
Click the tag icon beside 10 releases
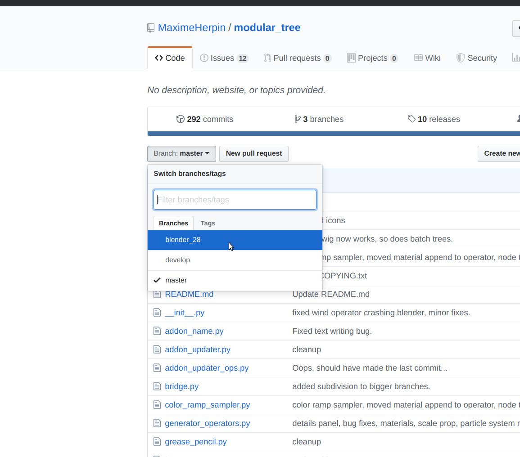pyautogui.click(x=411, y=119)
